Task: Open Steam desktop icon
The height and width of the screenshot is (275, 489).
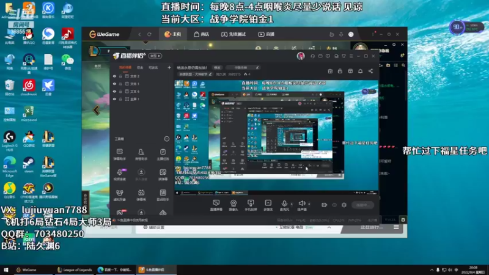Action: click(29, 165)
